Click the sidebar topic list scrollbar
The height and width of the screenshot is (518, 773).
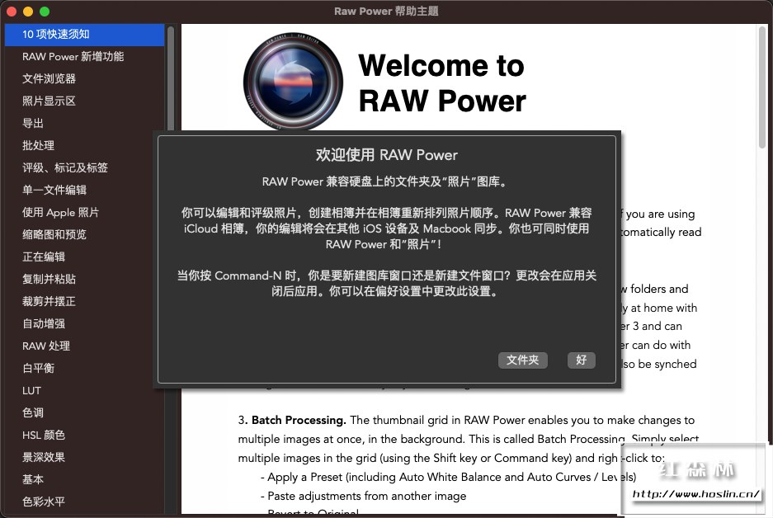tap(171, 79)
